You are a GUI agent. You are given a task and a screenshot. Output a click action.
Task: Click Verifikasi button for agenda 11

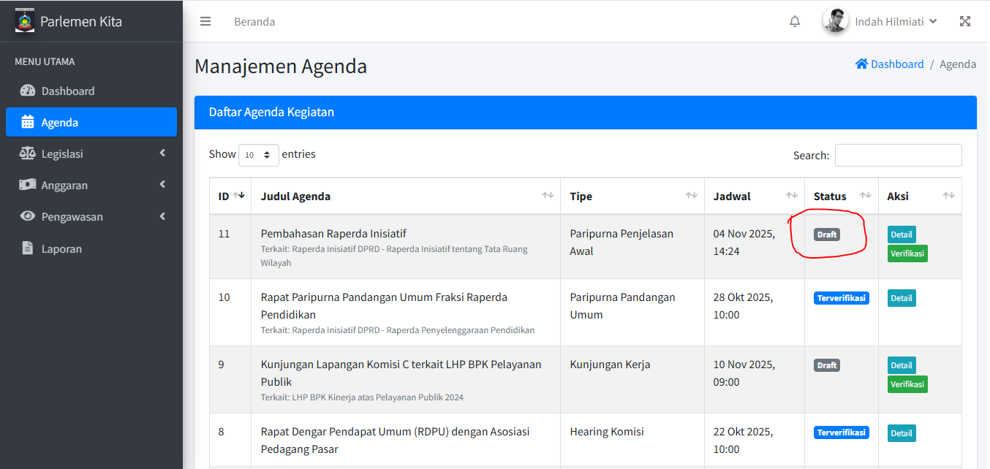(x=907, y=253)
